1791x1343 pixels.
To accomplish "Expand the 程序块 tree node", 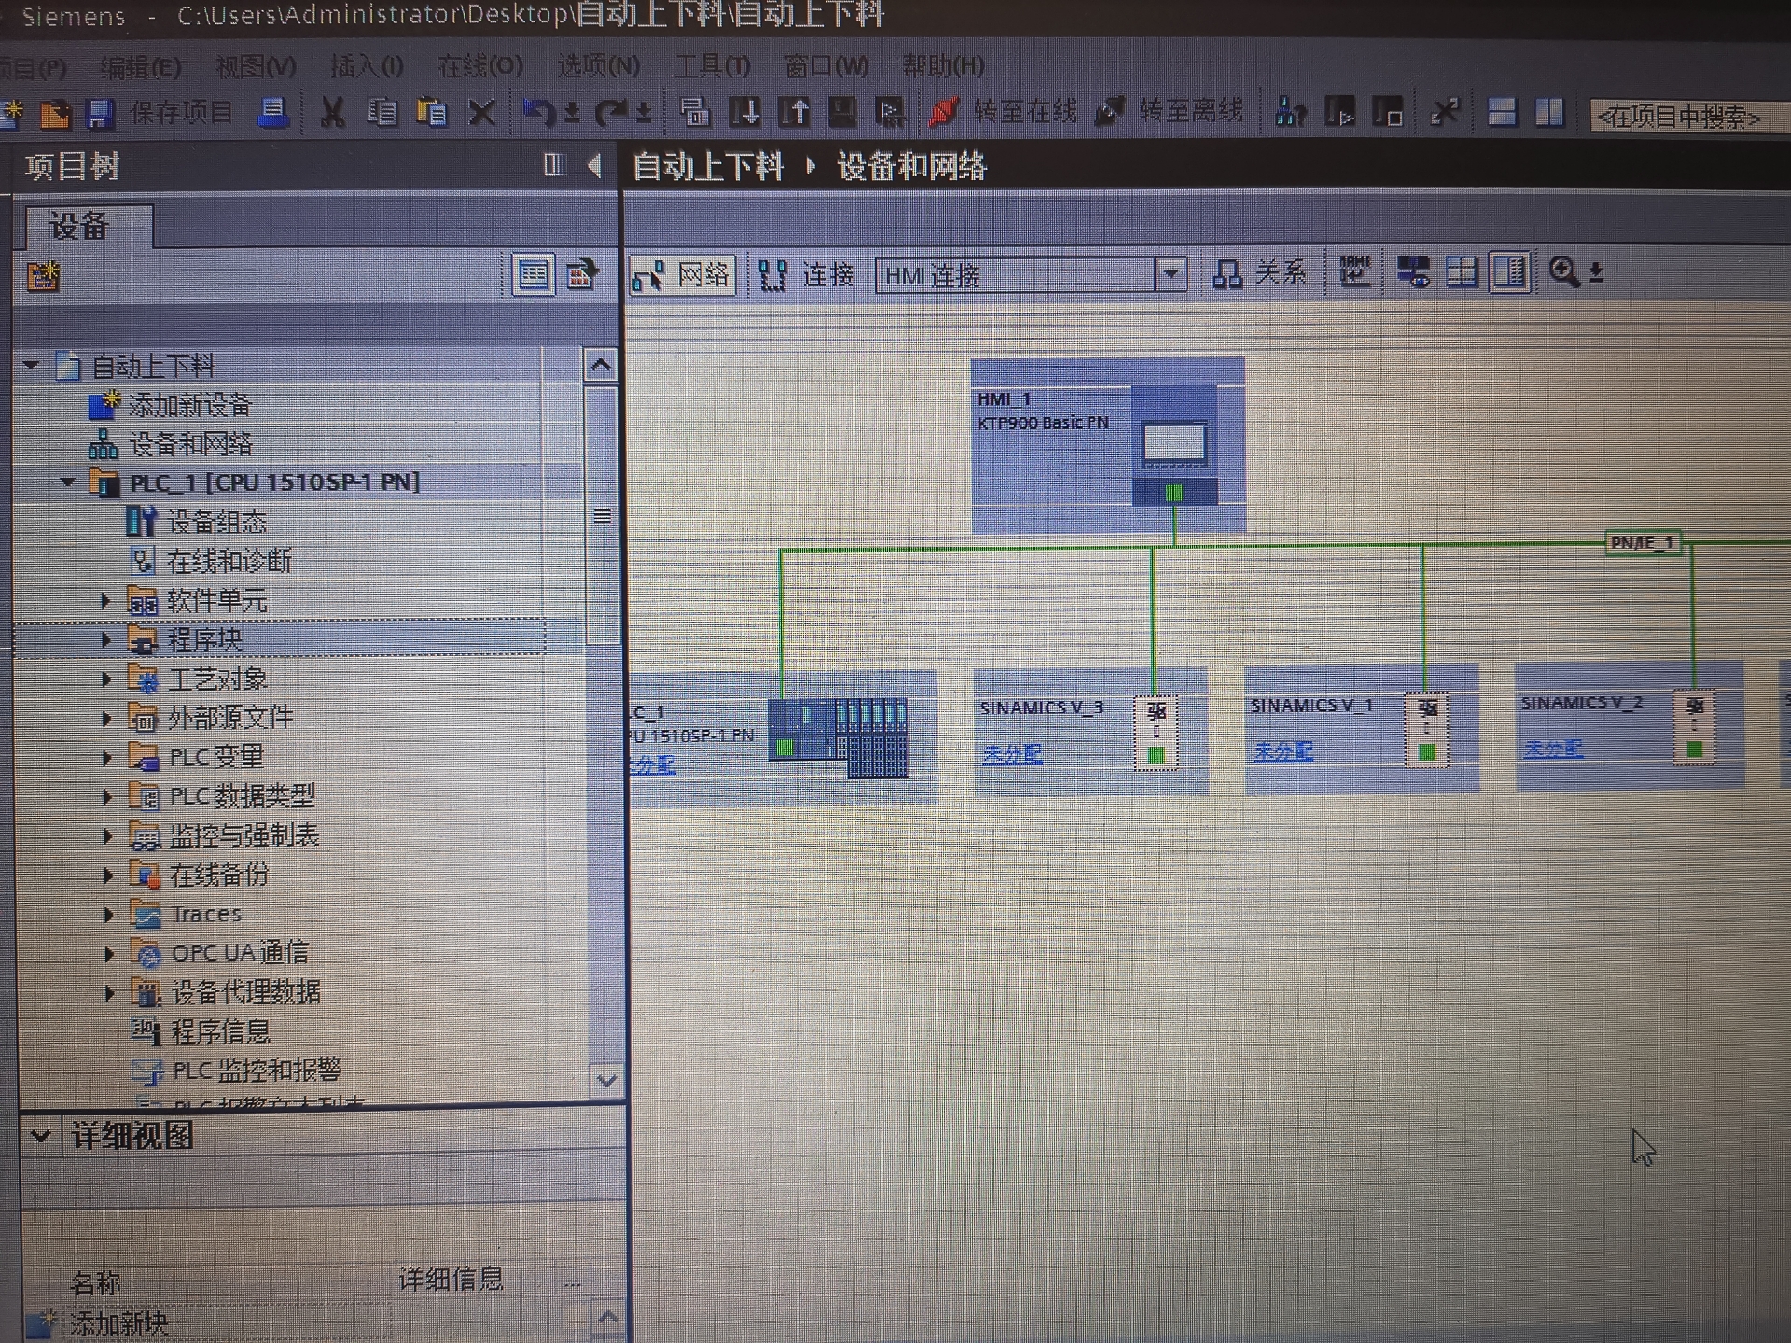I will (106, 641).
